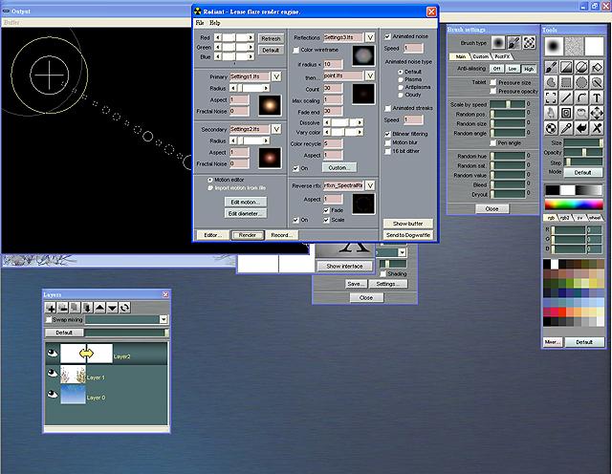The height and width of the screenshot is (474, 612).
Task: Open the Primary settings file dropdown
Action: point(276,75)
